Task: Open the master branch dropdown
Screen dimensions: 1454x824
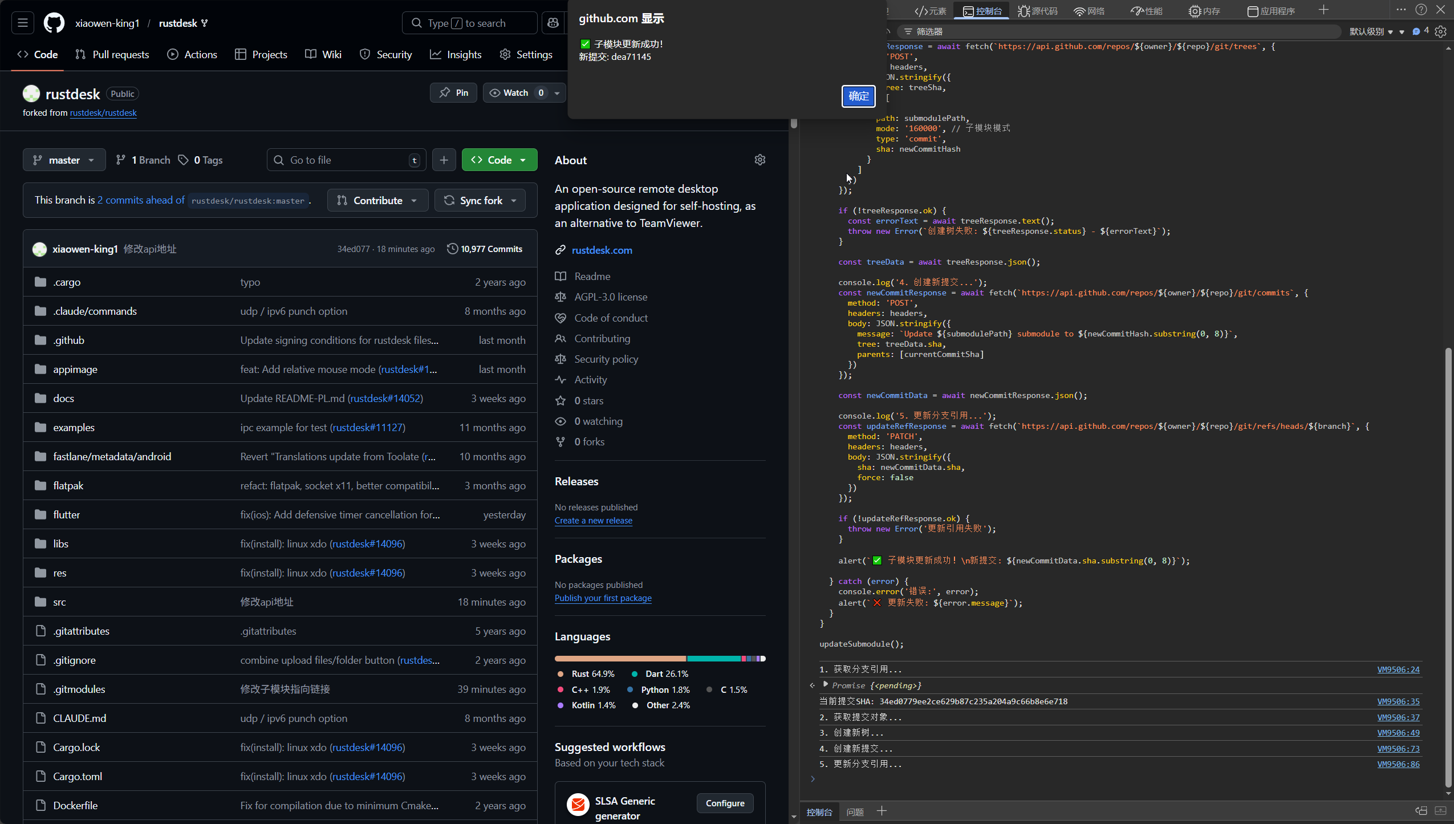Action: [64, 160]
